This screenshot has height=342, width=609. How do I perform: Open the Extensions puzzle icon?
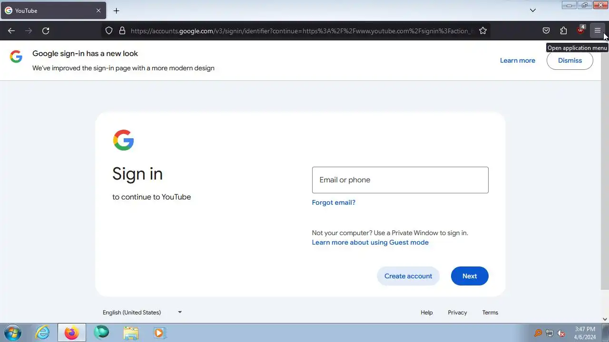[x=563, y=31]
